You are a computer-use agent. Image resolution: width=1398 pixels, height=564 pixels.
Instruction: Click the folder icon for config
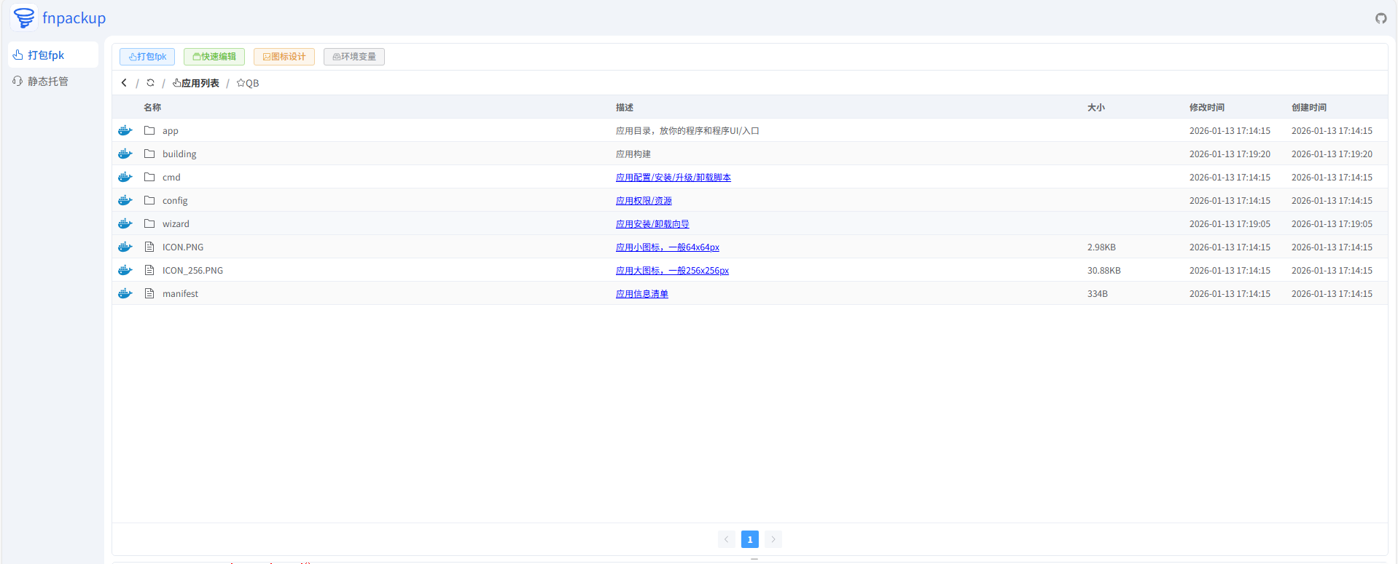coord(149,200)
